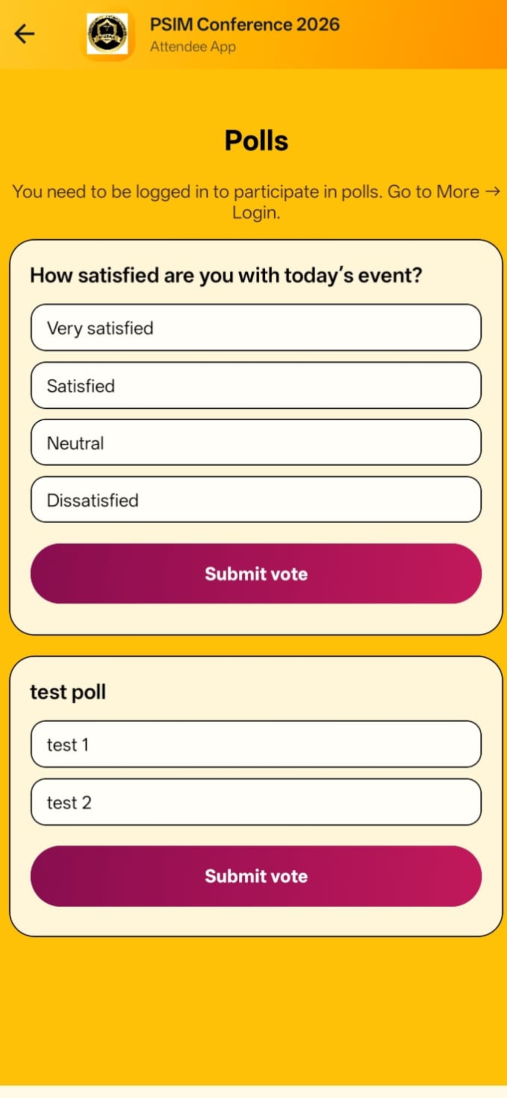
Task: Tap the 'Login.' word in the notice
Action: (x=256, y=213)
